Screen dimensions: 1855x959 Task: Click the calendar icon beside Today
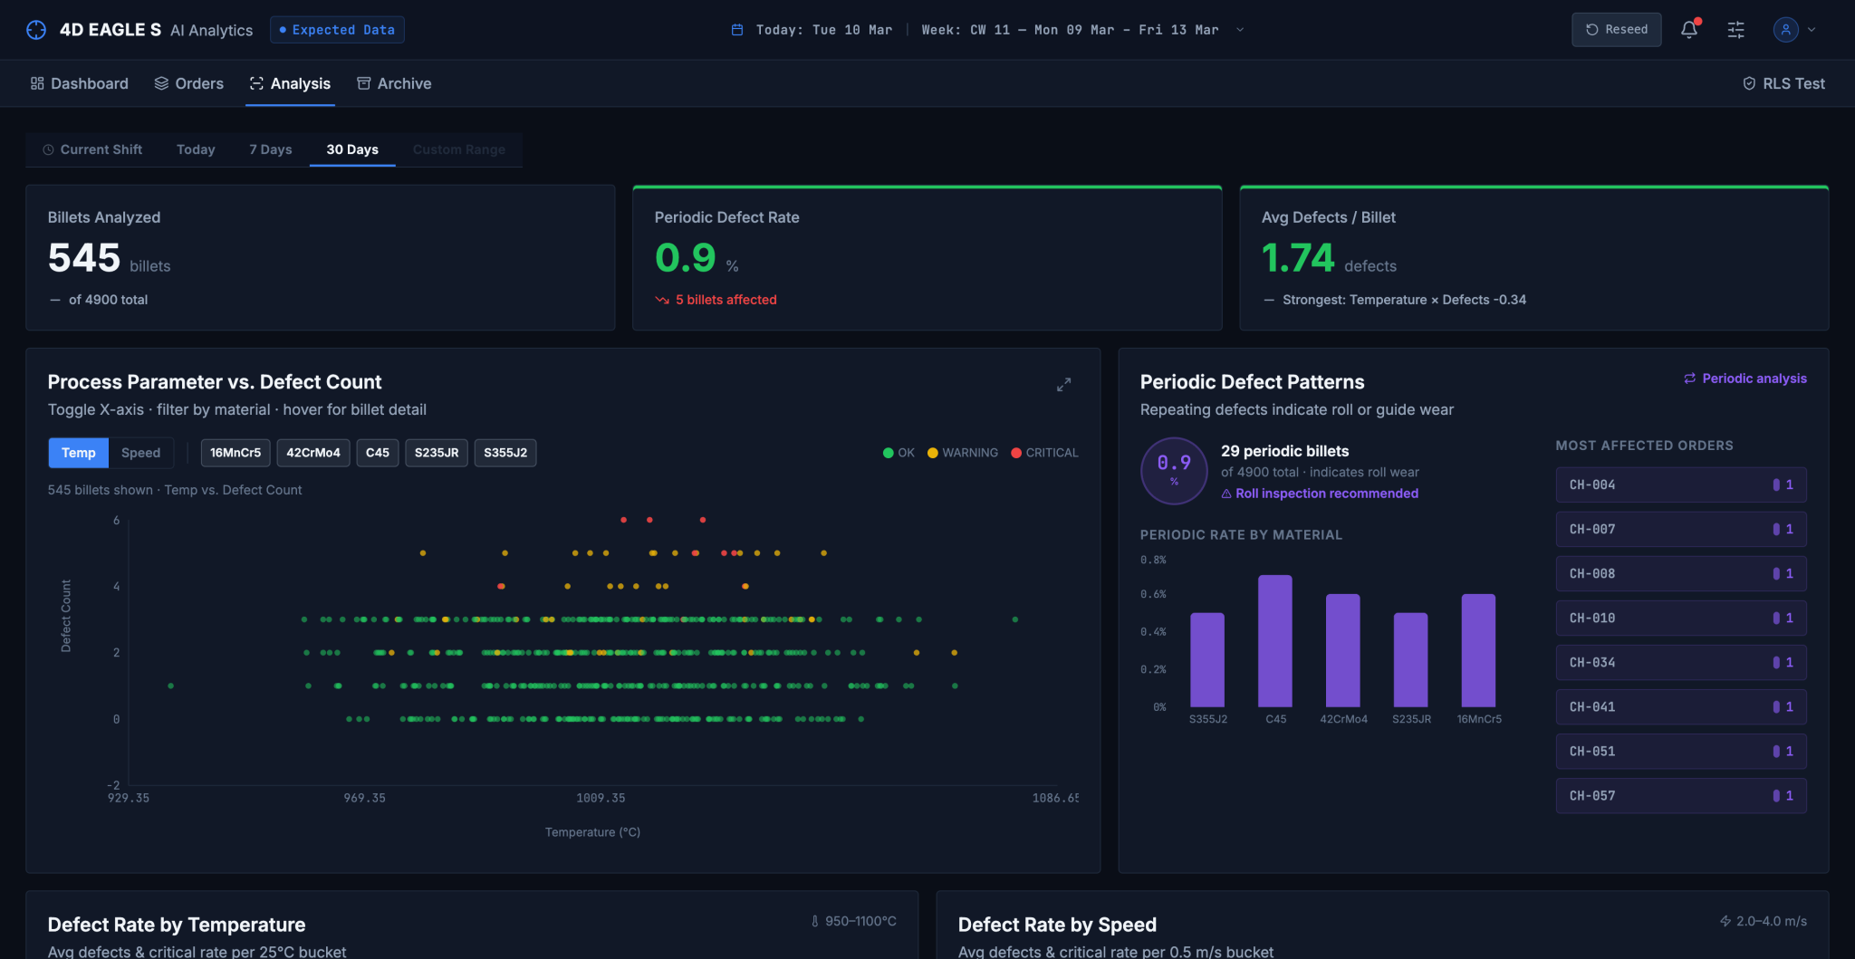pyautogui.click(x=737, y=30)
